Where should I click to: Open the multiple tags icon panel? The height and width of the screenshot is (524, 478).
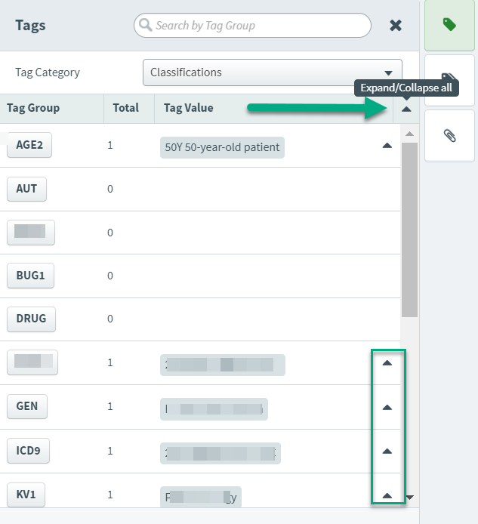[449, 81]
